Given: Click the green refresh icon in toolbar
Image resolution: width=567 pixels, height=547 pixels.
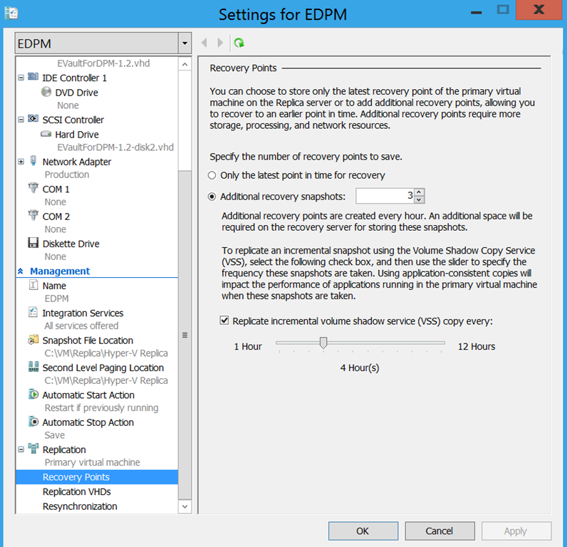Looking at the screenshot, I should (239, 43).
